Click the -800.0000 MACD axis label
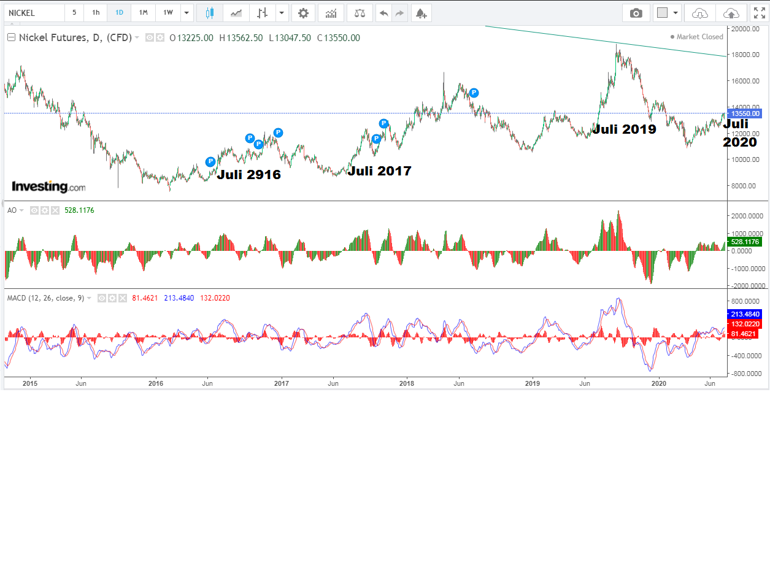 [746, 373]
